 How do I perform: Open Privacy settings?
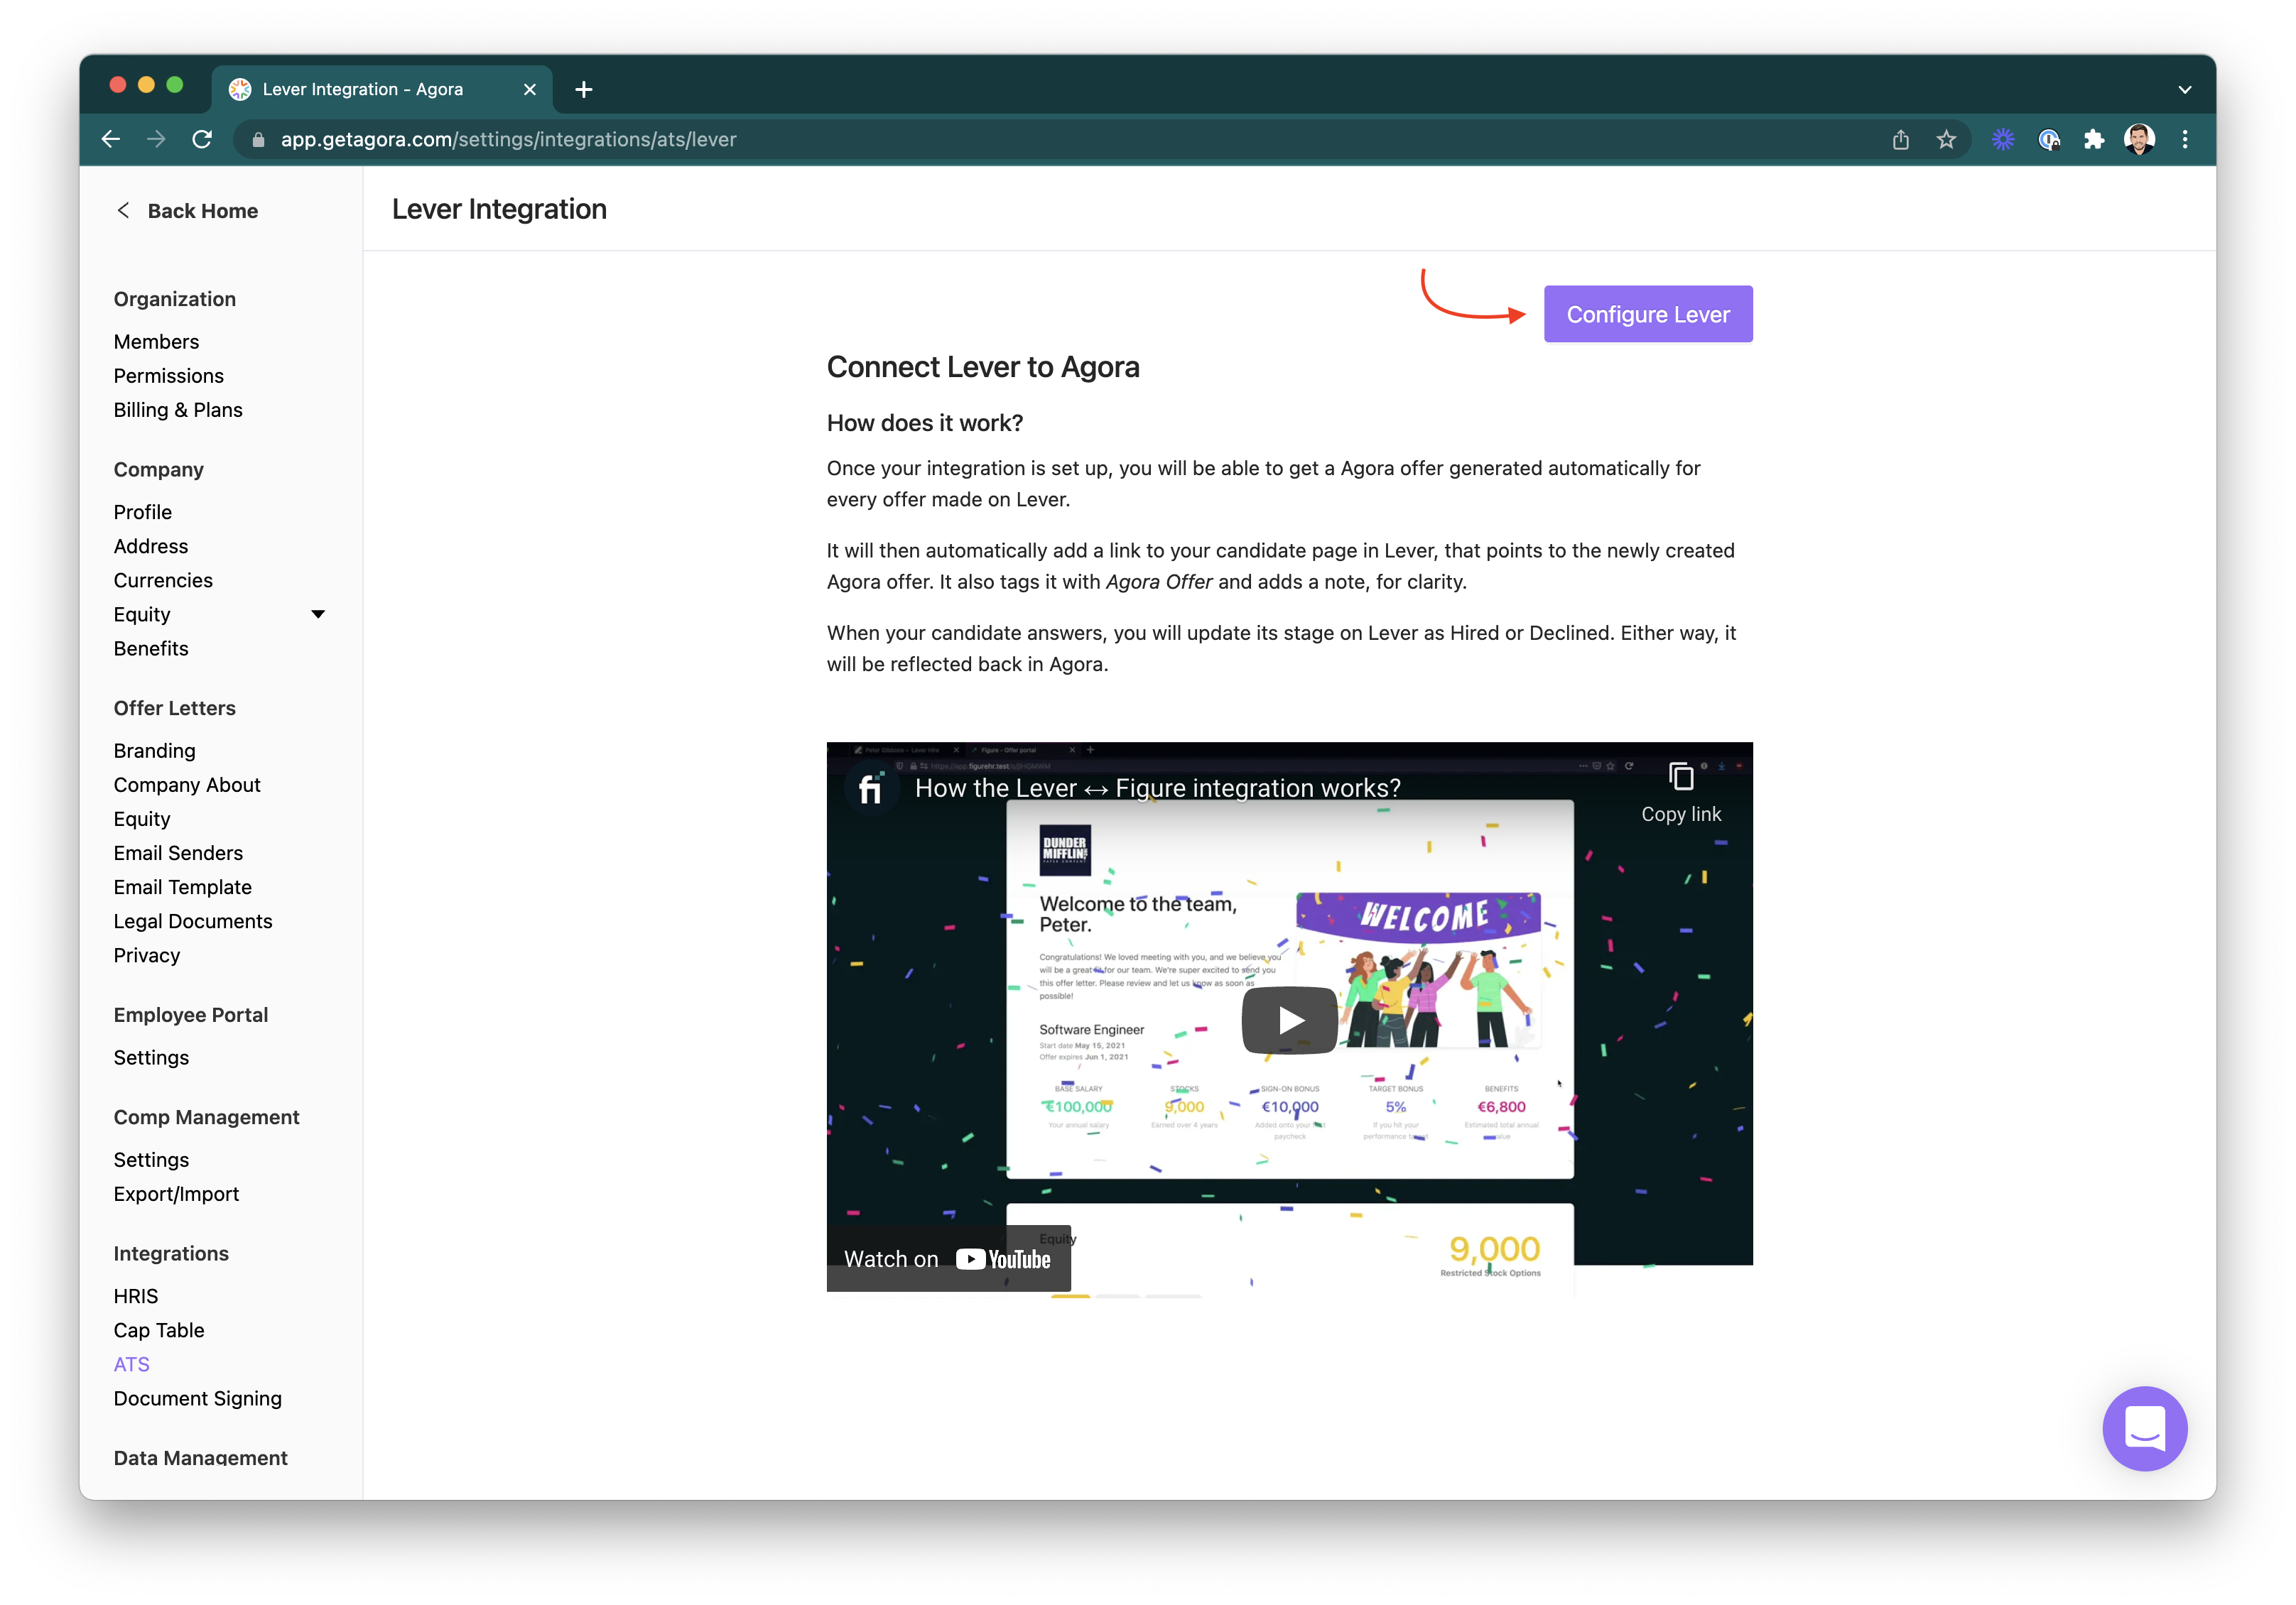pos(147,955)
